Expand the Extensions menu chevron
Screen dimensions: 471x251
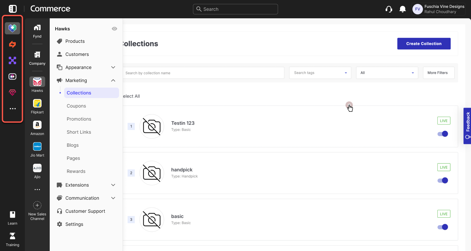click(113, 185)
